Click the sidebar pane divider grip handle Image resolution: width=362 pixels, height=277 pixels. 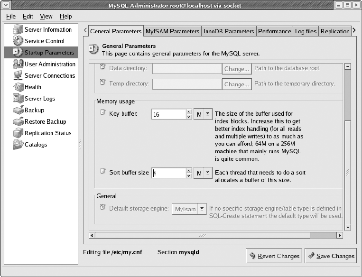(x=80, y=144)
